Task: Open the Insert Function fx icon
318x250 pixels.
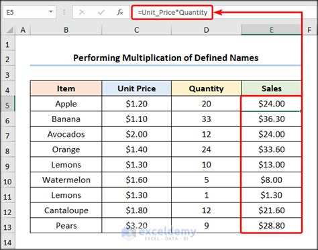Action: (x=120, y=12)
